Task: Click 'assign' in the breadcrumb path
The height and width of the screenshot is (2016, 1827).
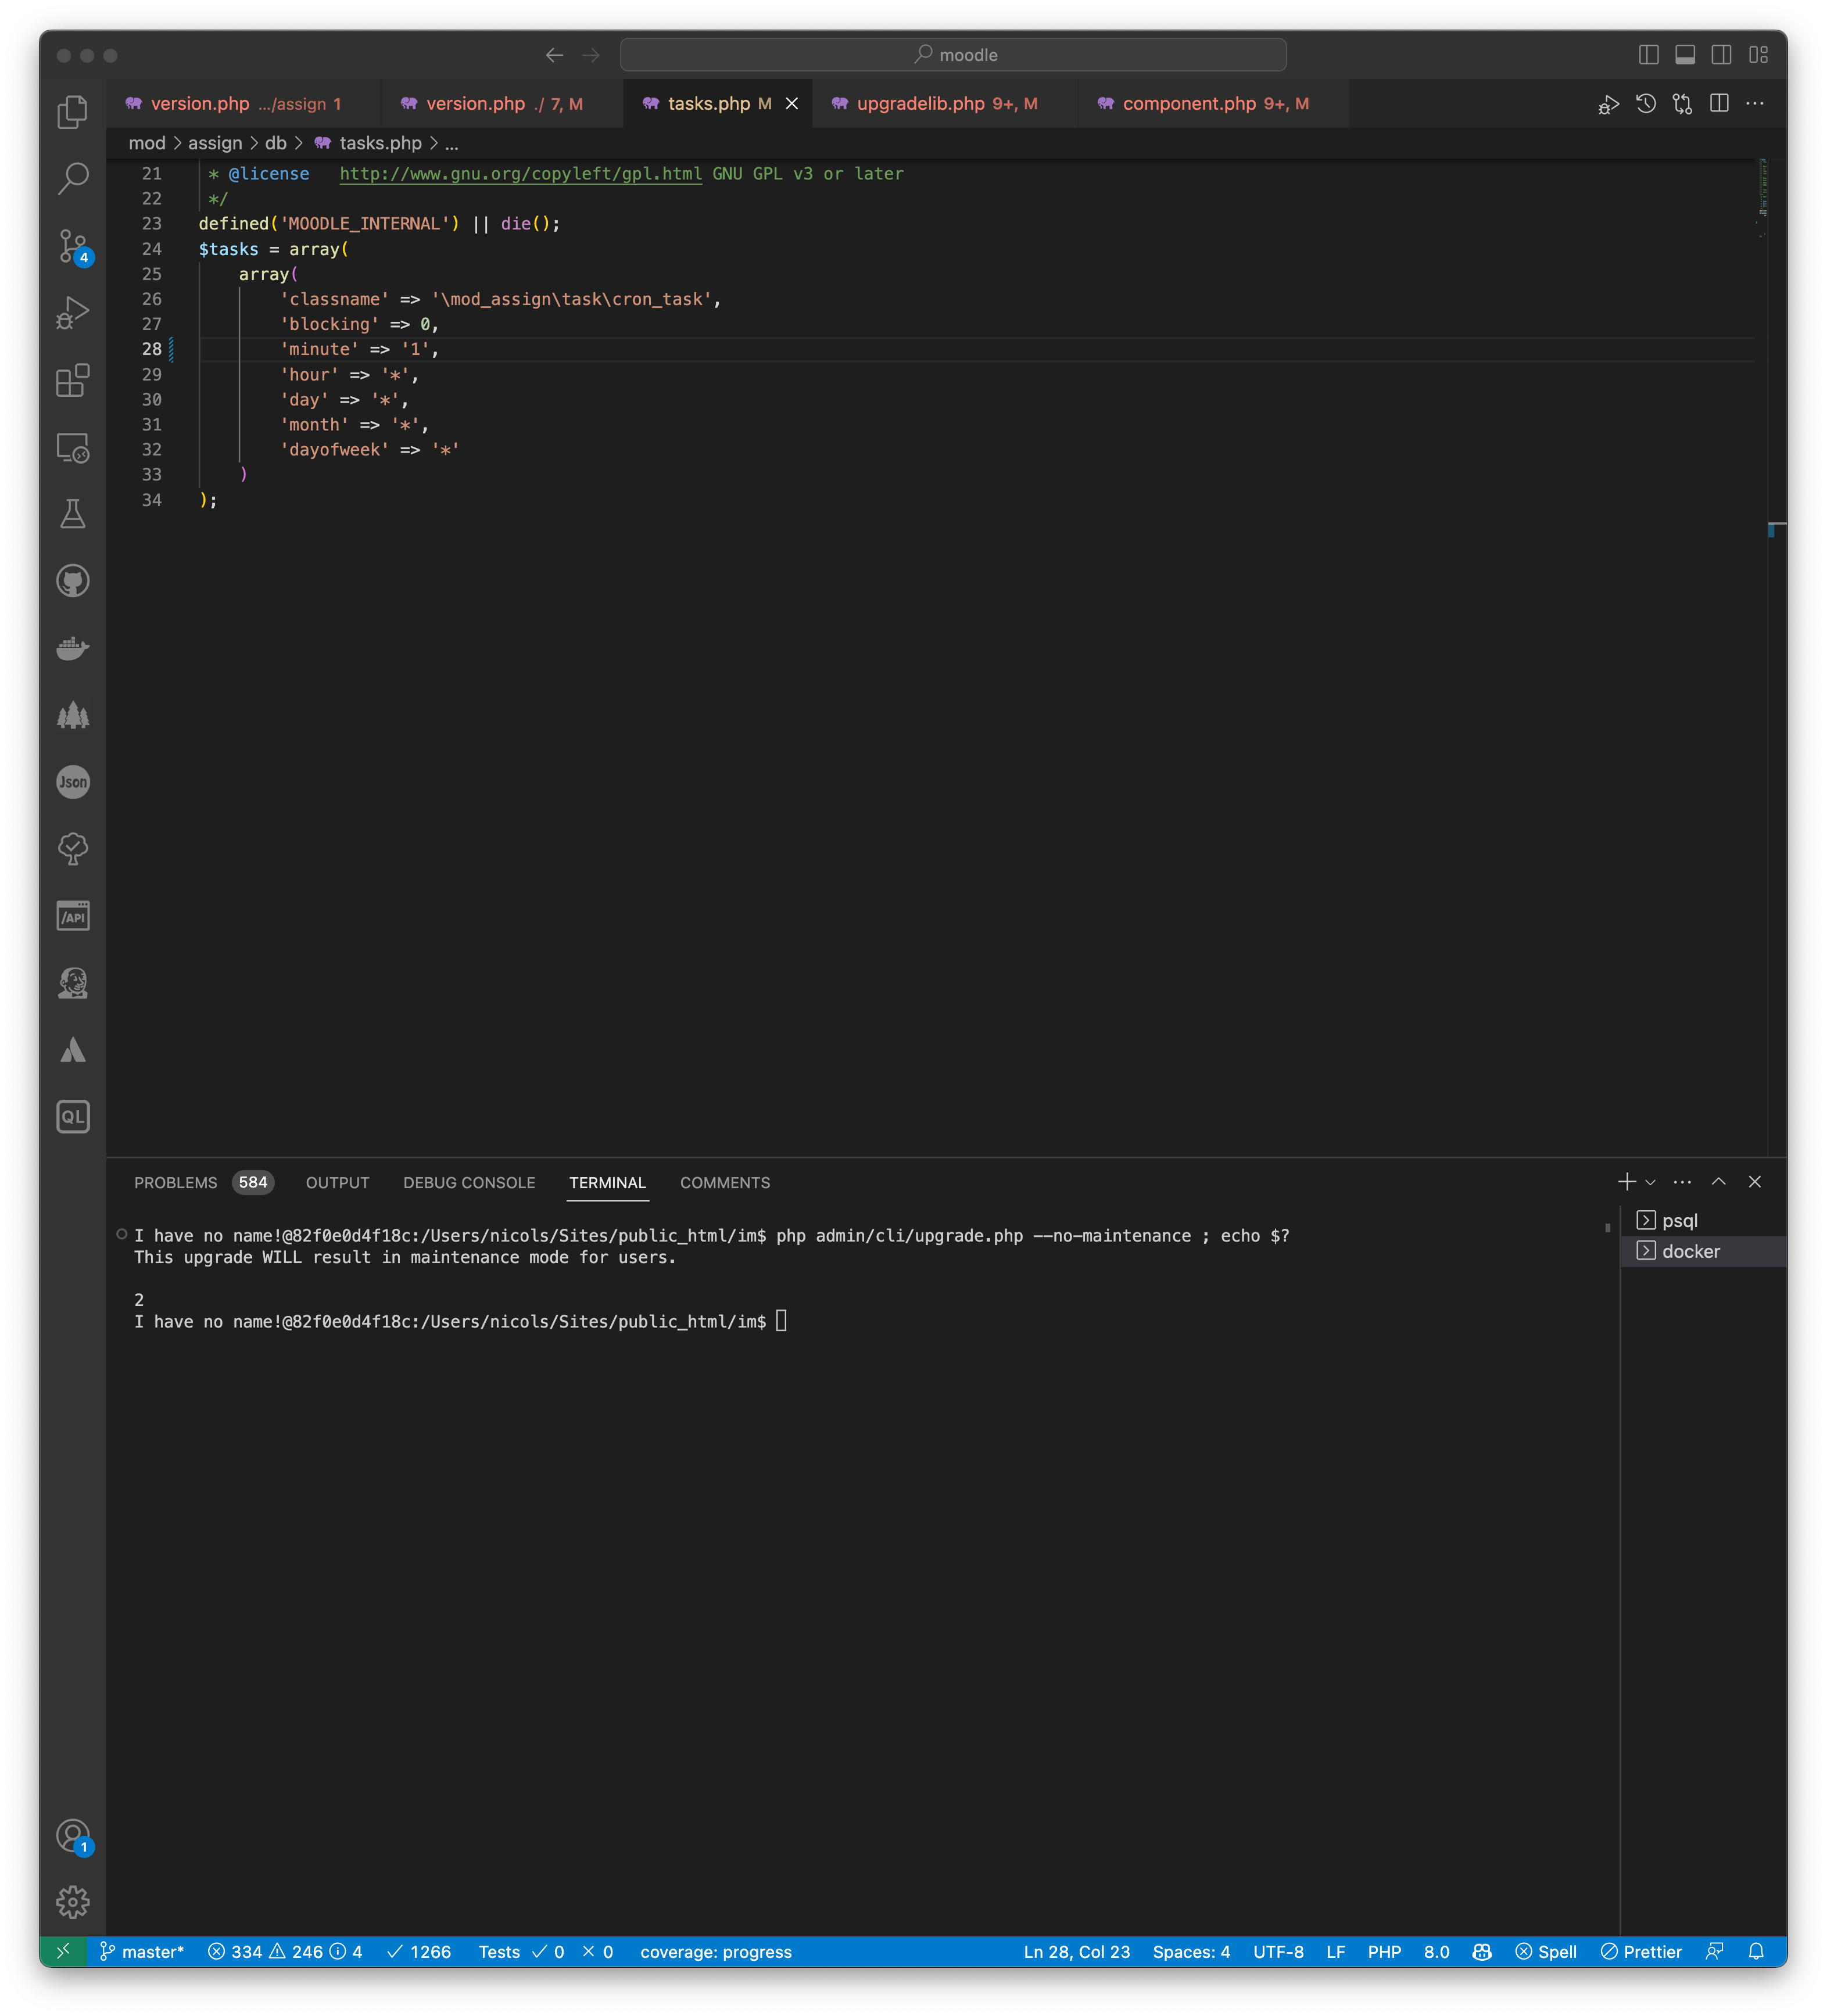Action: [215, 143]
